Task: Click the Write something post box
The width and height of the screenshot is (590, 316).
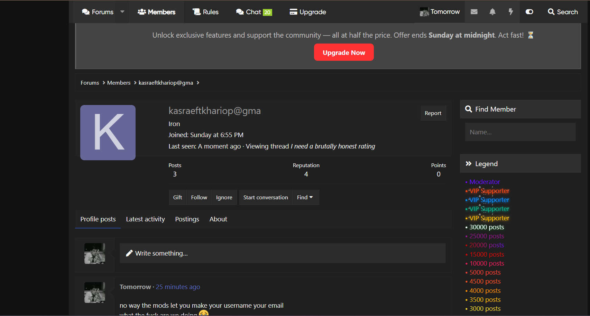Action: tap(282, 253)
